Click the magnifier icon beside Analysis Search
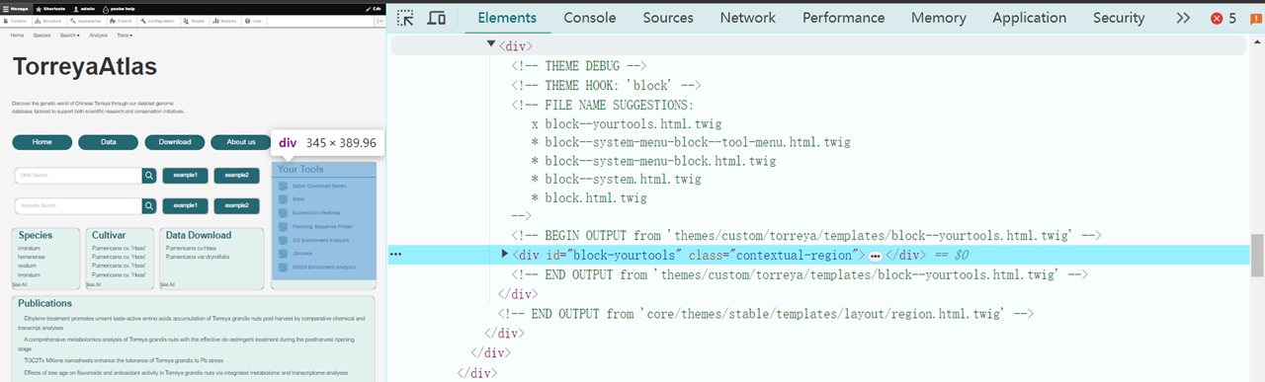Image resolution: width=1265 pixels, height=382 pixels. click(x=149, y=205)
